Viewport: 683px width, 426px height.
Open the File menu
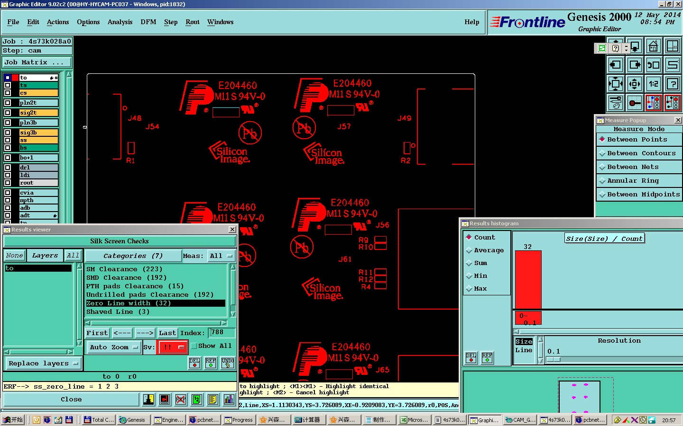tap(13, 22)
